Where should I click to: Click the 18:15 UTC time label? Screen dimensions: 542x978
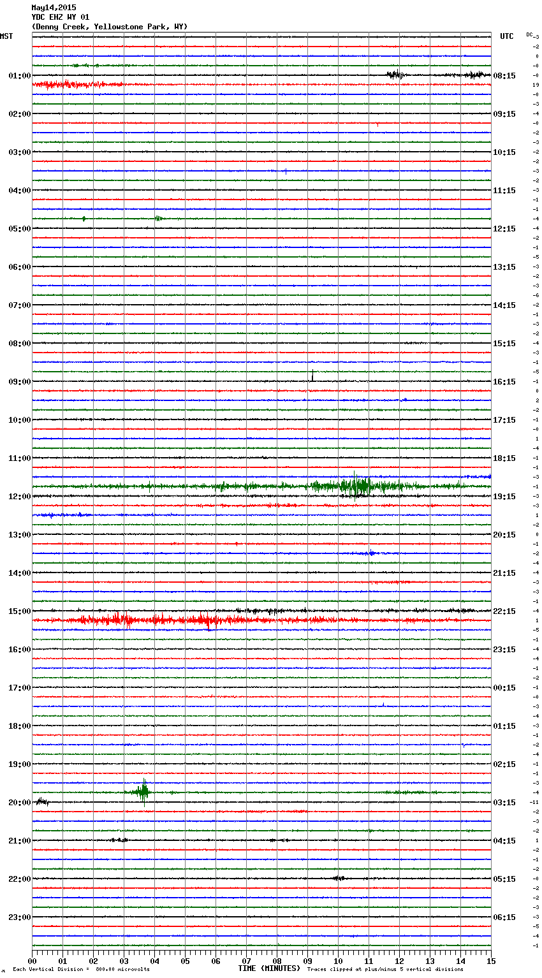tap(504, 458)
